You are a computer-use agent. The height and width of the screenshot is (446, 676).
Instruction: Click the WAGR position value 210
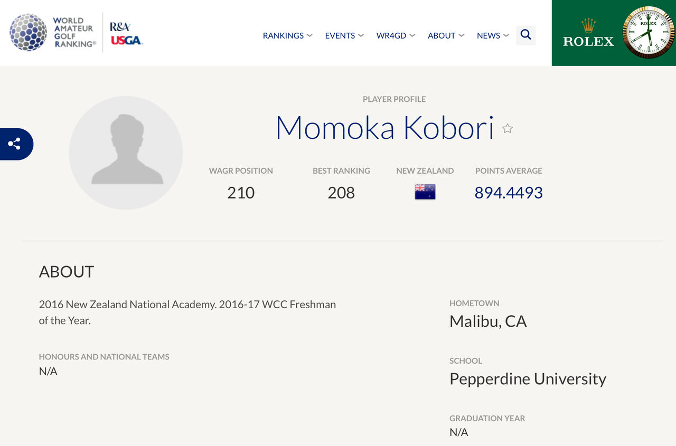click(x=241, y=193)
